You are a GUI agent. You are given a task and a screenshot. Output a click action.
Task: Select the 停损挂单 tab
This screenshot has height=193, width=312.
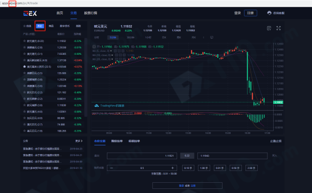(x=134, y=141)
